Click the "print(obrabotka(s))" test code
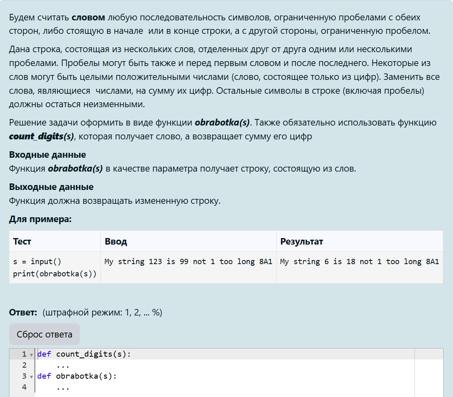This screenshot has height=397, width=453. tap(55, 273)
